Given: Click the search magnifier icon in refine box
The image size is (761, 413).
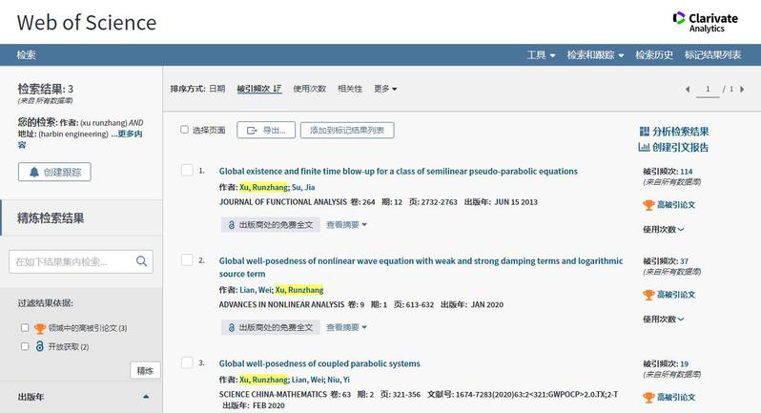Looking at the screenshot, I should pos(141,261).
